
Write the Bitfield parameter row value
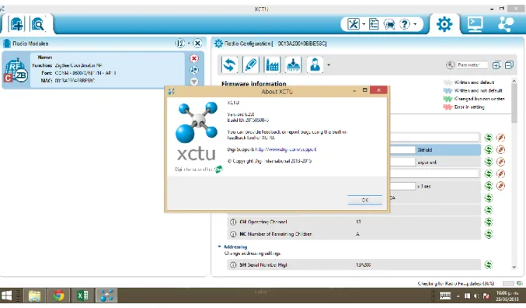tap(500, 150)
